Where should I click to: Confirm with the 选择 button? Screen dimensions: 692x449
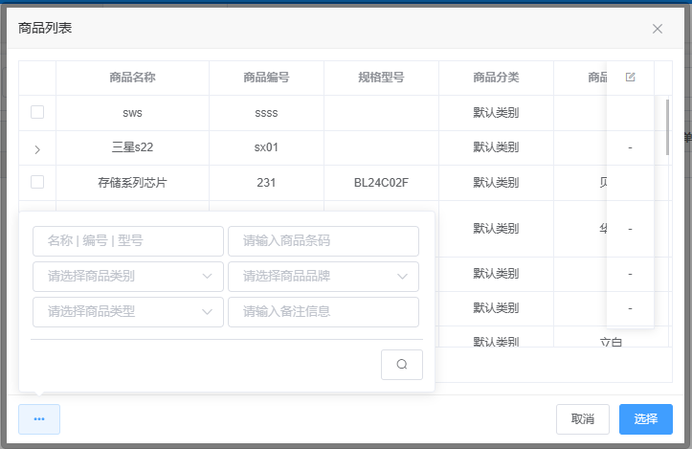645,418
